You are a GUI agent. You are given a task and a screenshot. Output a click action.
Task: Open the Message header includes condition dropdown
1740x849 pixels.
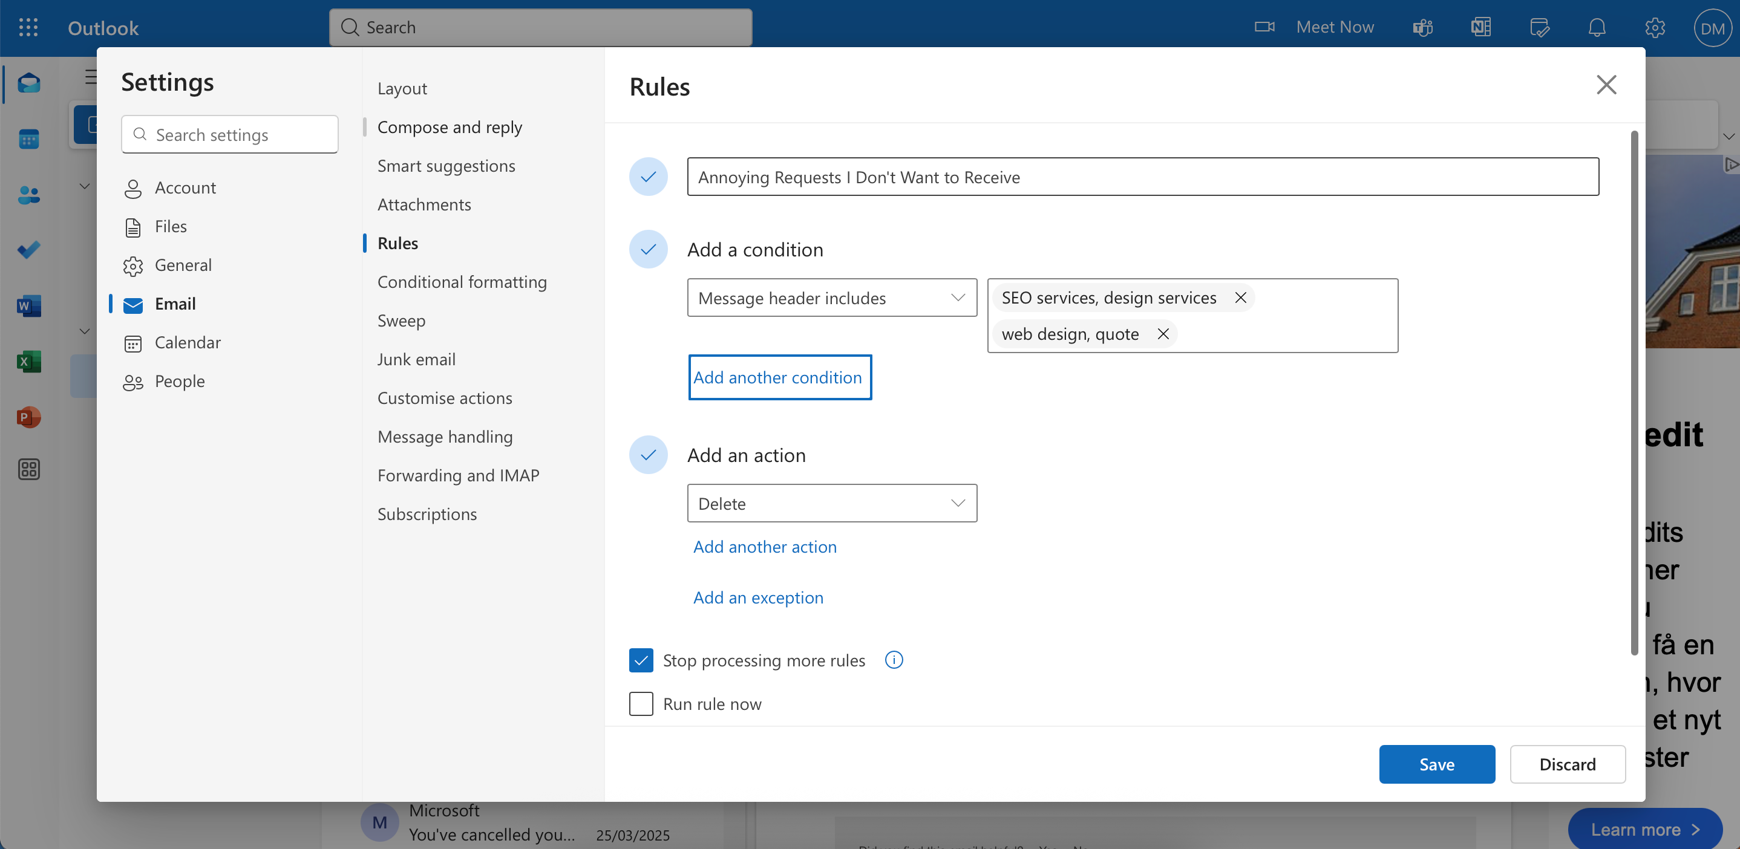[831, 298]
